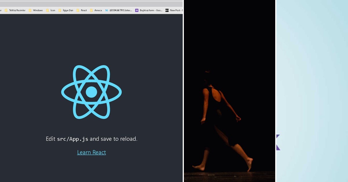This screenshot has width=348, height=182.
Task: Click the React atom logo
Action: (x=91, y=92)
